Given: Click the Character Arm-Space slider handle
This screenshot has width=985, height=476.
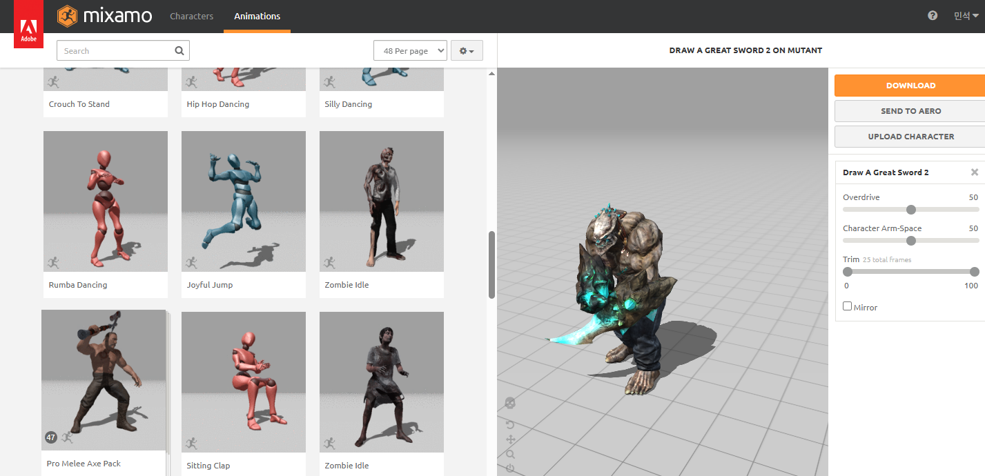Looking at the screenshot, I should coord(910,241).
